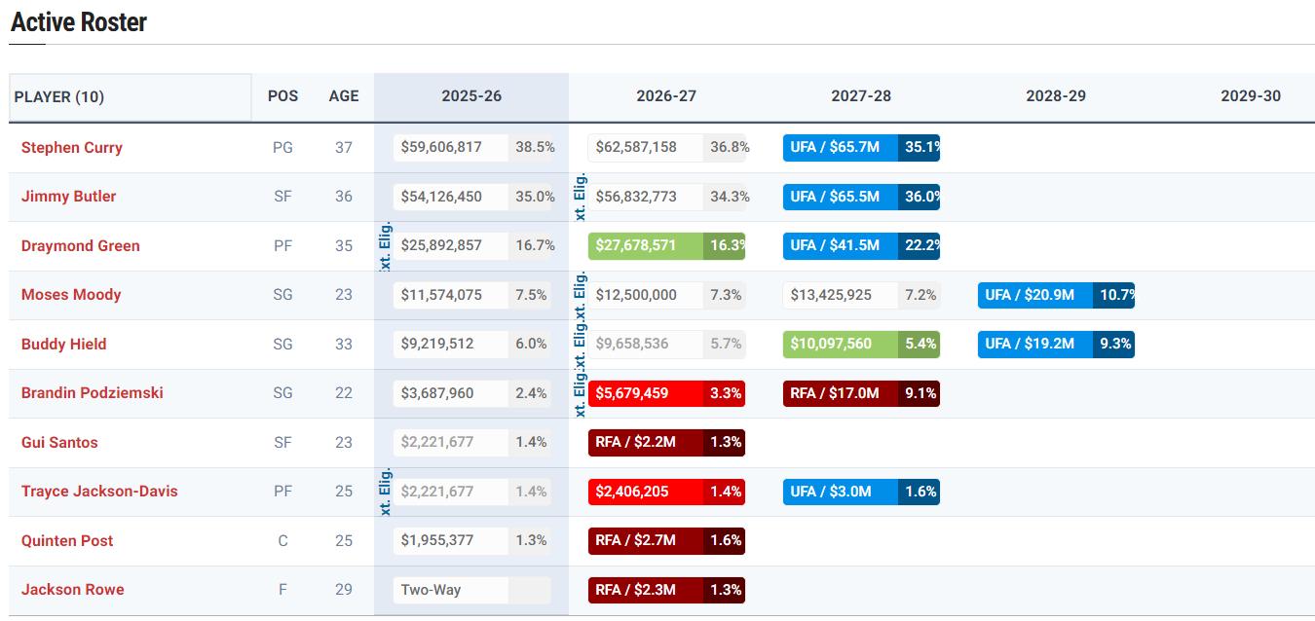
Task: Click the red $5,679,459 Podziemski salary cell
Action: click(x=646, y=393)
